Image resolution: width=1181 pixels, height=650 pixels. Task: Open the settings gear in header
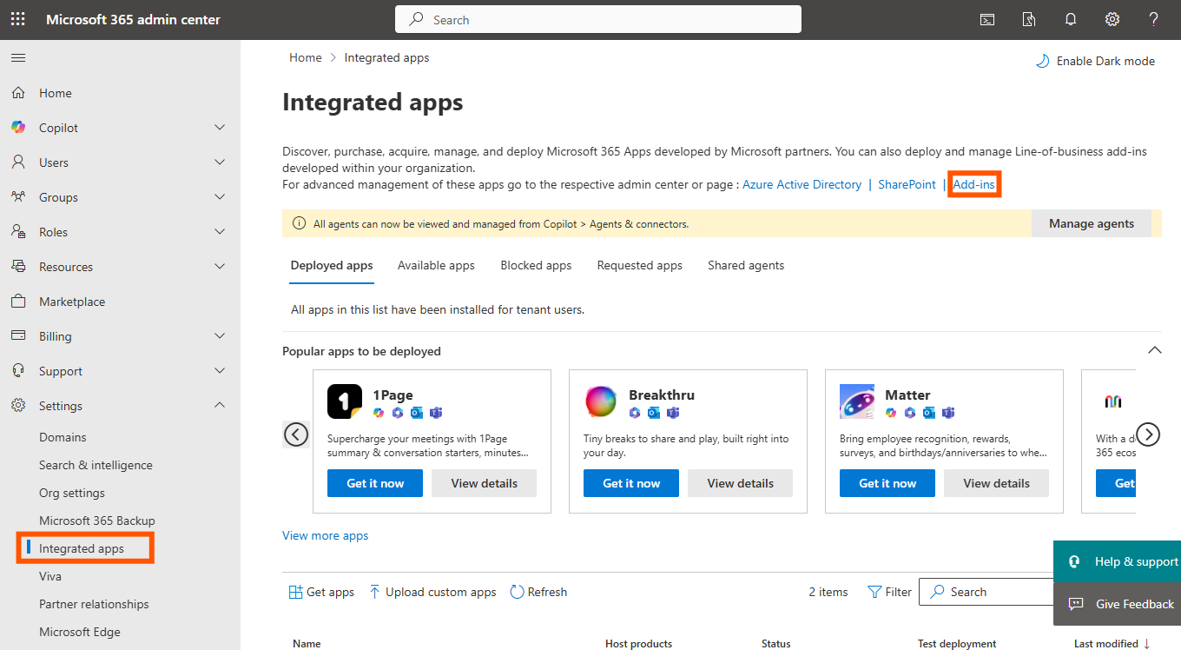pyautogui.click(x=1112, y=19)
